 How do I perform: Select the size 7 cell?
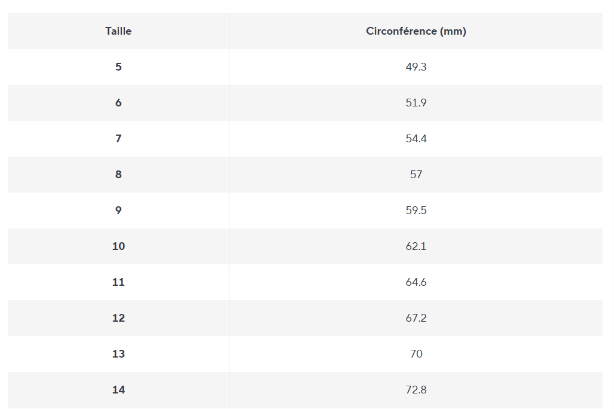[118, 139]
